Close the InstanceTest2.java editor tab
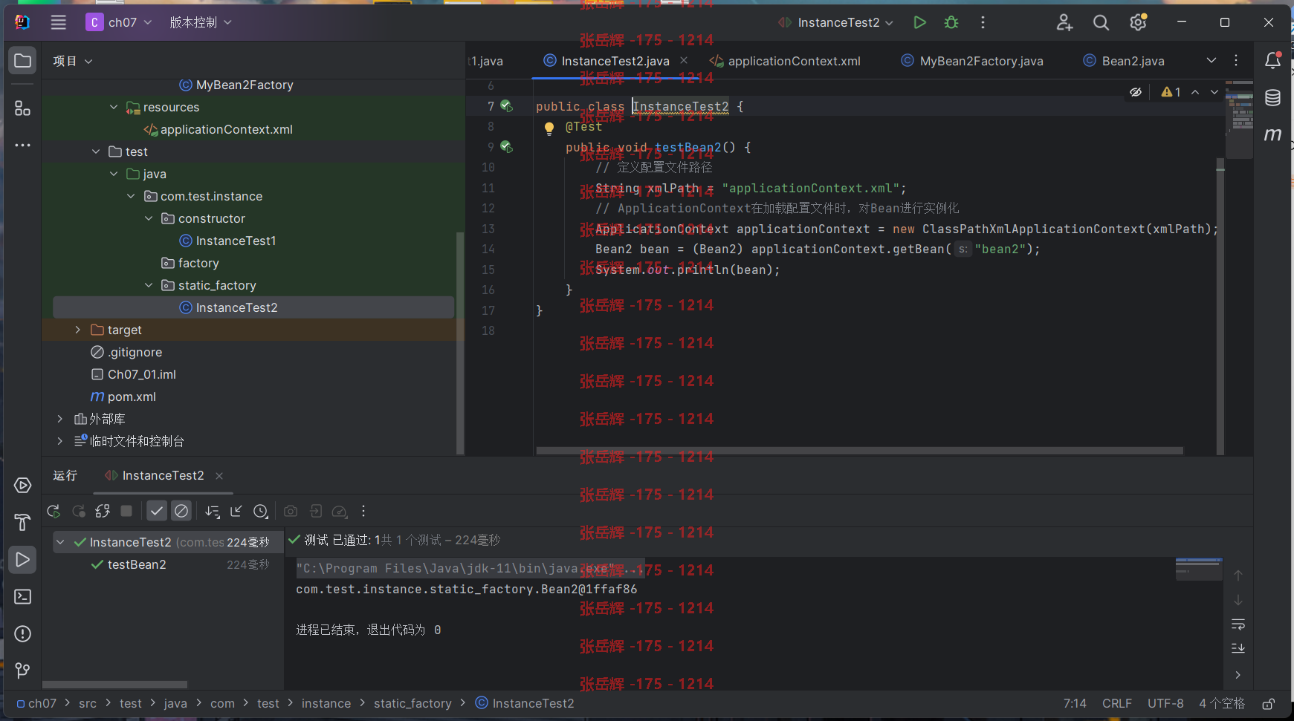The width and height of the screenshot is (1294, 721). (684, 60)
